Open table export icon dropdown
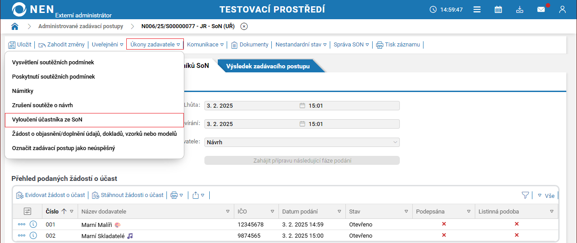Viewport: 577px width, 243px height. coord(199,195)
